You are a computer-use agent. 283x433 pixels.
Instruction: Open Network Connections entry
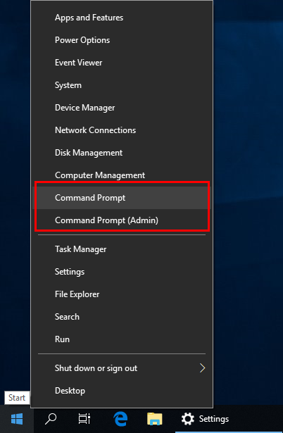click(x=122, y=130)
